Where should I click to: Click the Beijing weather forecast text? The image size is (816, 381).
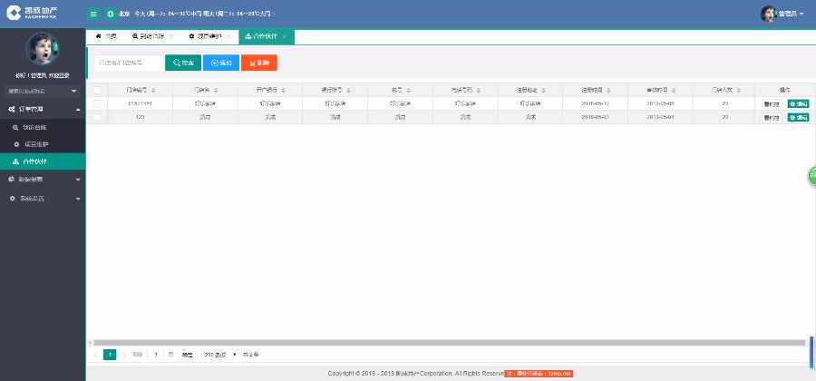194,14
